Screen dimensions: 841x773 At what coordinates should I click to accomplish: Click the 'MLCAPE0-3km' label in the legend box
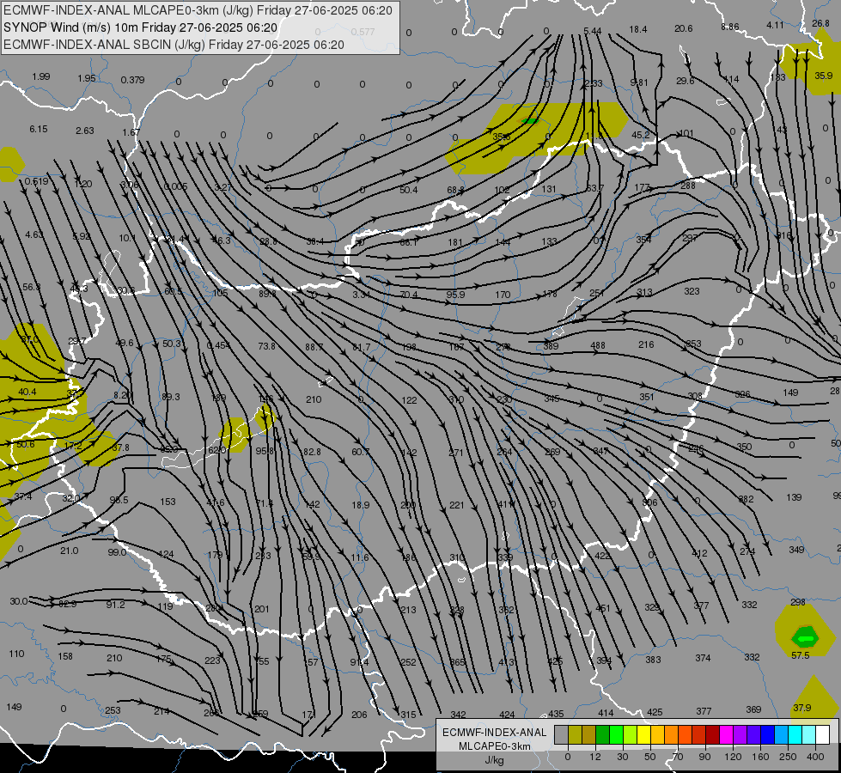494,746
